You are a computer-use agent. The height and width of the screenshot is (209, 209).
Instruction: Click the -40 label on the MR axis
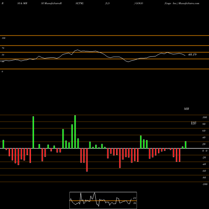(x=204, y=164)
